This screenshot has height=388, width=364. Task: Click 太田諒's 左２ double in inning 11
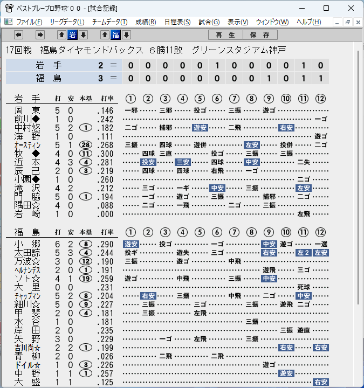coord(303,253)
